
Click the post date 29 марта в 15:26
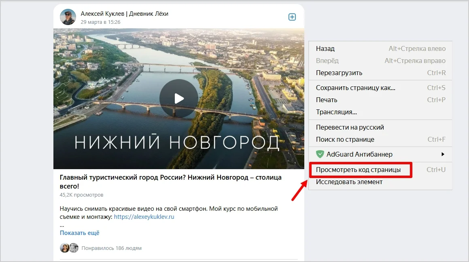[100, 22]
